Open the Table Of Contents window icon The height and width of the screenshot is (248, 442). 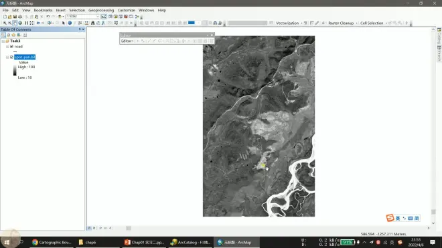pyautogui.click(x=110, y=17)
